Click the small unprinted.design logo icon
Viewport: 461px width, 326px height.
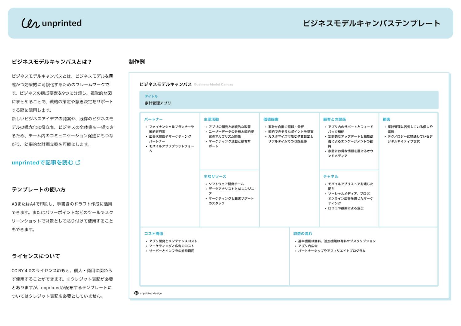[x=136, y=293]
